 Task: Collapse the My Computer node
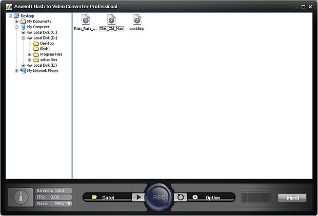(x=16, y=27)
